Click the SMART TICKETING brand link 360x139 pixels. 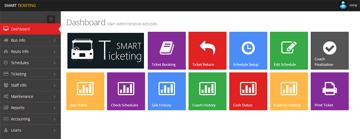(x=20, y=5)
